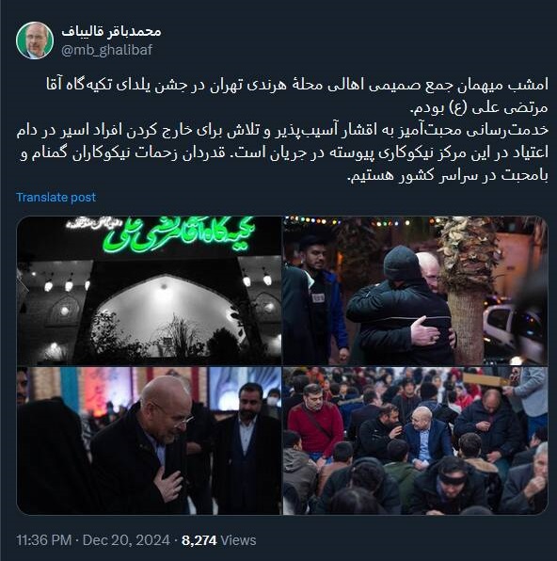557x561 pixels.
Task: Open the 8,274 view count number
Action: click(x=199, y=540)
